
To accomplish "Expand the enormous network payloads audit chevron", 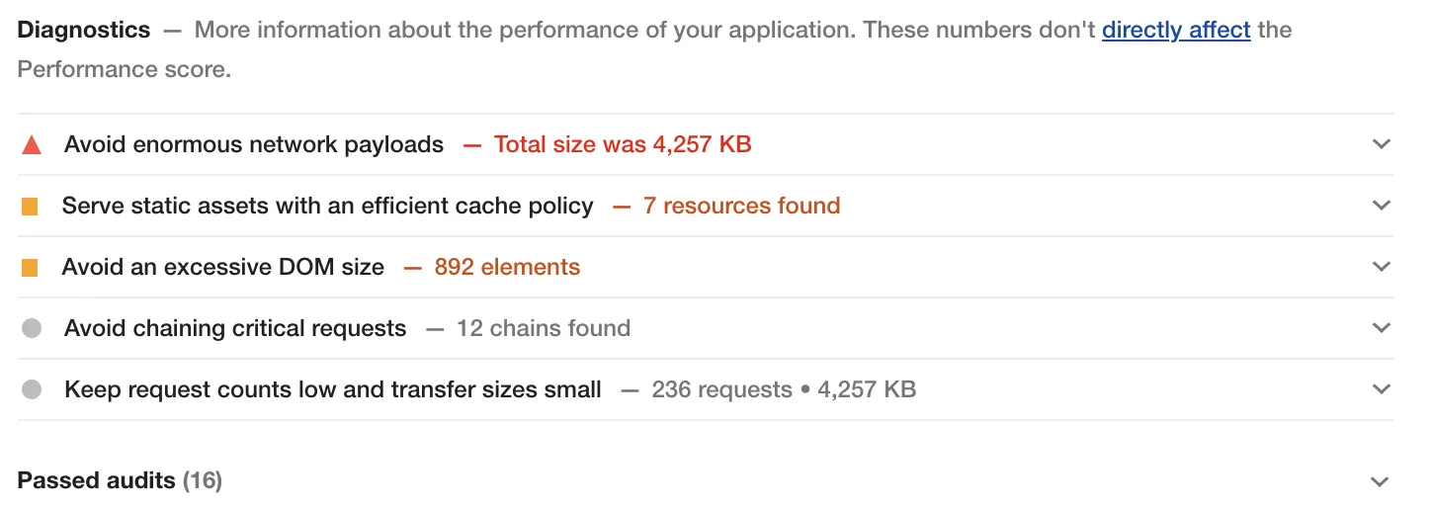I will coord(1382,144).
